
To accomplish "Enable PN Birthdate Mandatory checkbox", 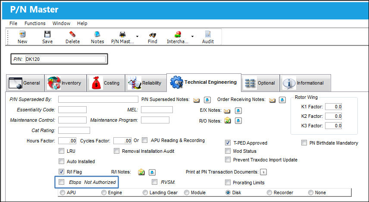I will point(304,142).
